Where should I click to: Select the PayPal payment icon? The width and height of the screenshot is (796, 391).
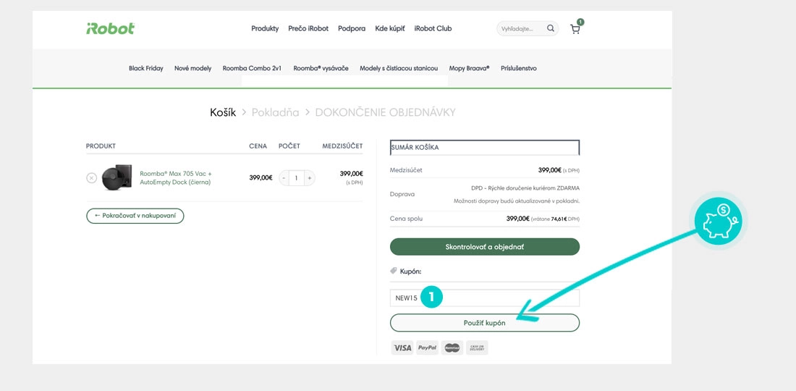428,348
